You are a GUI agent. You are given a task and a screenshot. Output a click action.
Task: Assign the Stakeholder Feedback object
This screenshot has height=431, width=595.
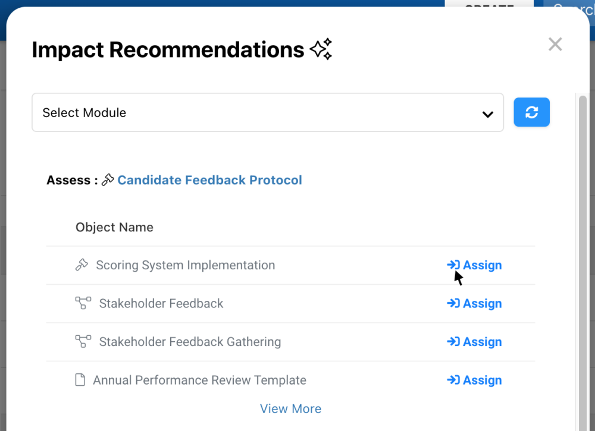pyautogui.click(x=474, y=303)
